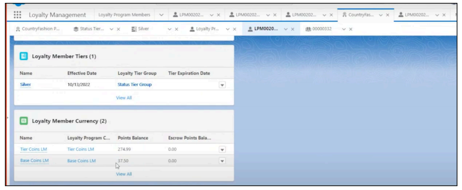This screenshot has height=190, width=462.
Task: Click the Loyalty Member Currency section icon
Action: 24,121
